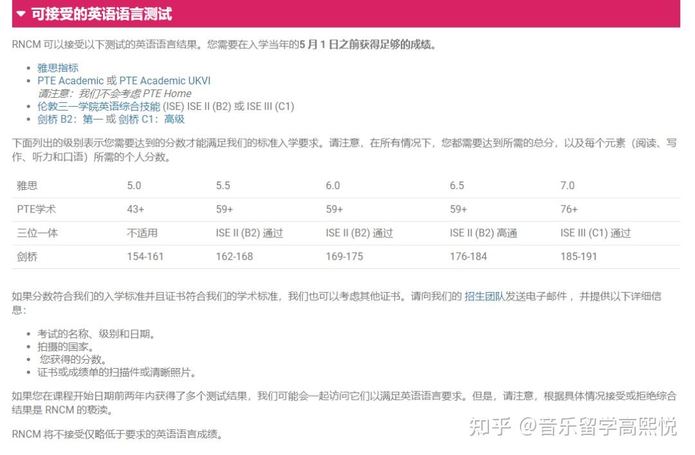Screen dimensions: 695x455
Task: Click the final RNCM 将不接受 sentence
Action: 117,434
